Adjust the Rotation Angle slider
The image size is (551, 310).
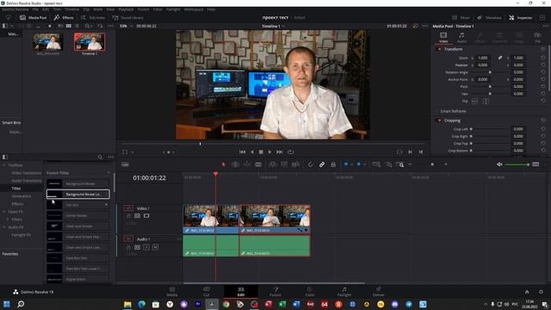pos(490,72)
